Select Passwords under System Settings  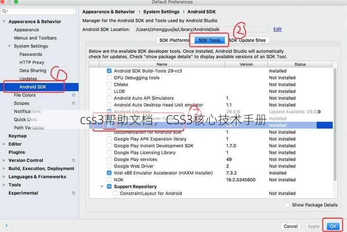[31, 54]
